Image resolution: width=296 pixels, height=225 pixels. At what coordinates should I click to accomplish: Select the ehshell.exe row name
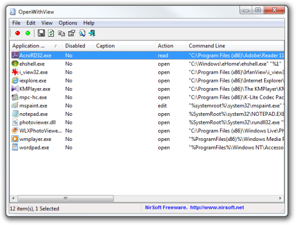point(32,64)
